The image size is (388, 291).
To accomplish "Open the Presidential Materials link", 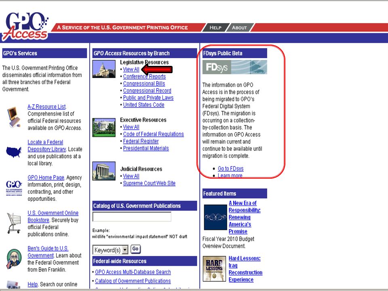I will [x=146, y=148].
